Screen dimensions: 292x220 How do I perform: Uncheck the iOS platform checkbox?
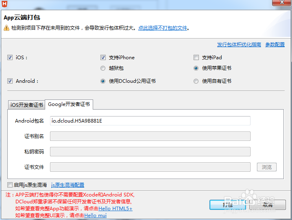(10, 57)
